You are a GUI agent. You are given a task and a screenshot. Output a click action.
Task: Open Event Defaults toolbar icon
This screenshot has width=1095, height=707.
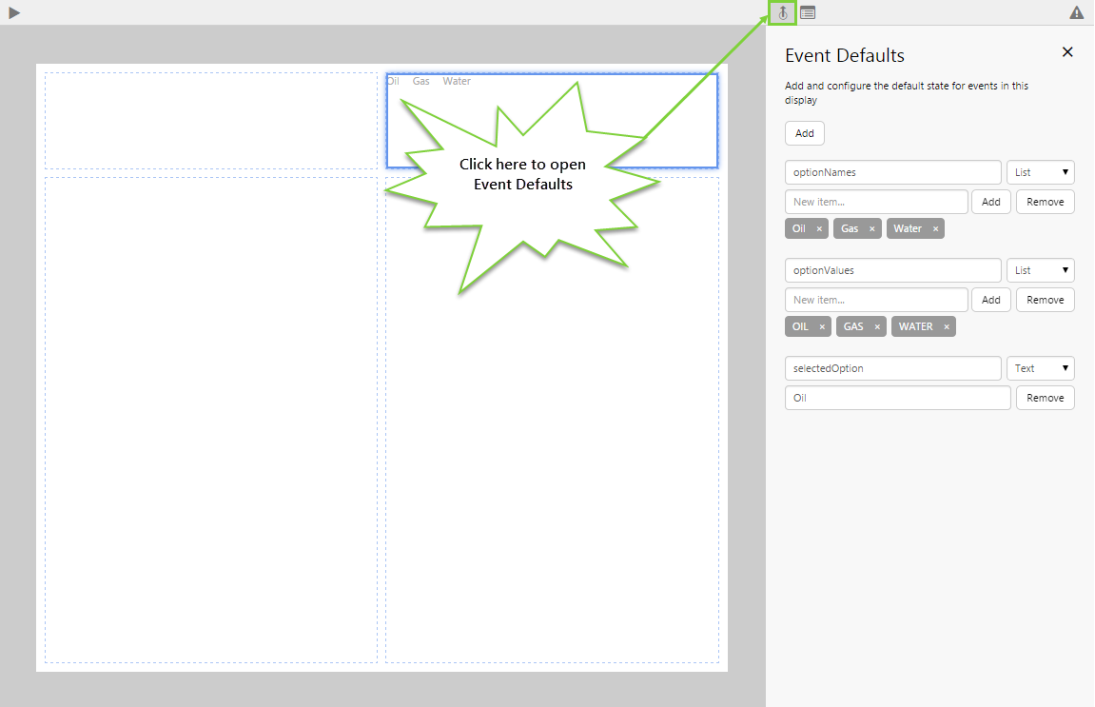coord(782,12)
